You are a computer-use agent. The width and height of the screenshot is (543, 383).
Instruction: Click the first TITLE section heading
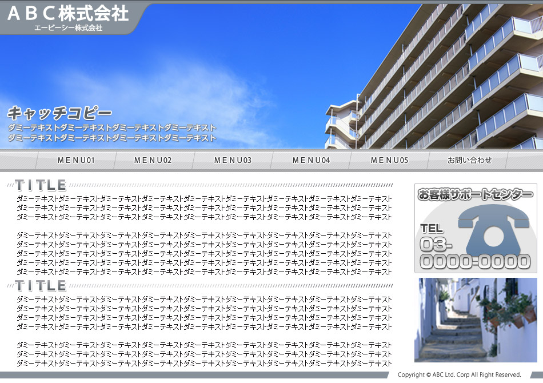pyautogui.click(x=41, y=185)
